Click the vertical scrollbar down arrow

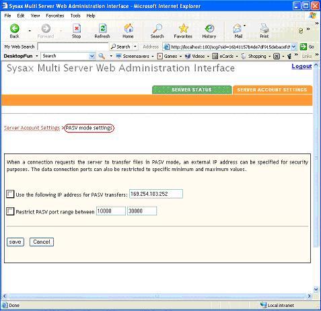pos(316,289)
